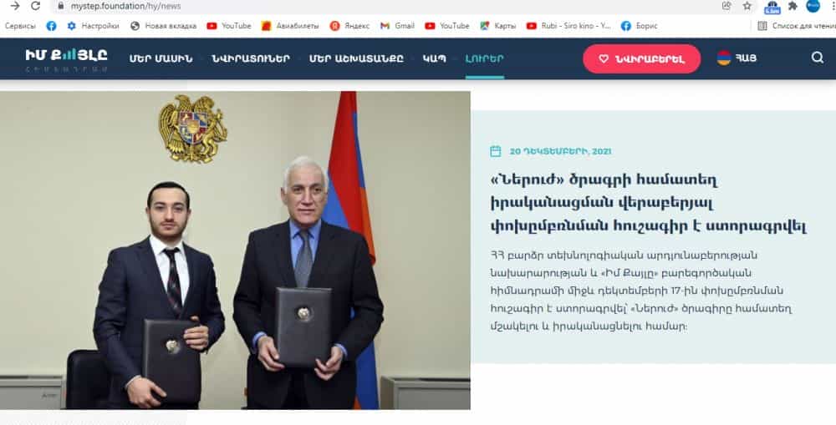Open the ՀԱՅ language selector
836x425 pixels.
click(x=737, y=58)
